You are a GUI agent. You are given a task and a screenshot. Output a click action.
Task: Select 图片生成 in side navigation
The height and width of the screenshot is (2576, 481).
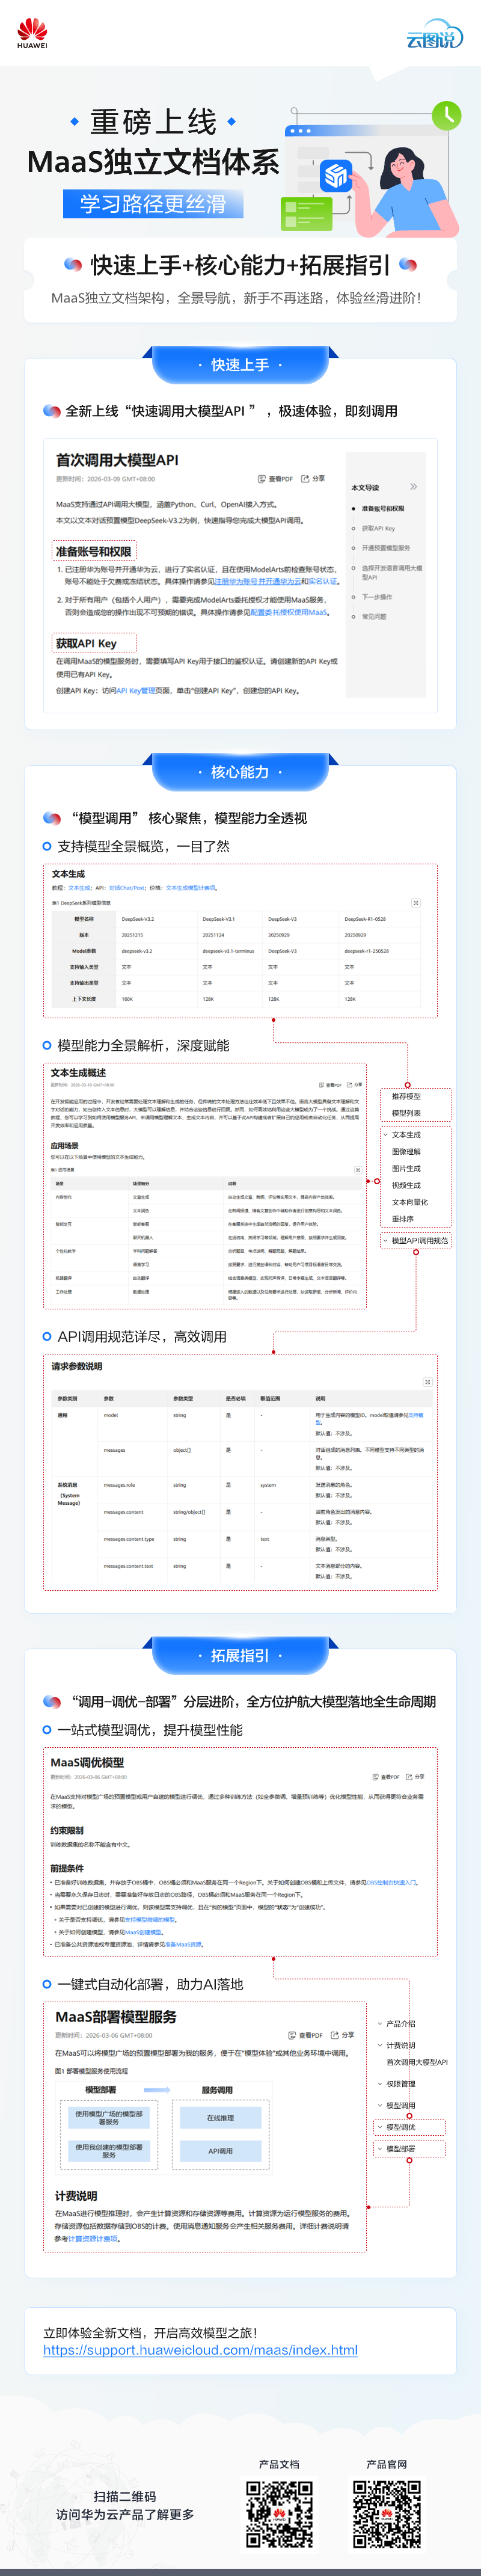pyautogui.click(x=406, y=1168)
